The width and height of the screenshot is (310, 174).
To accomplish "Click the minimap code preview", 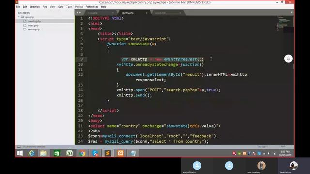I will (x=284, y=24).
